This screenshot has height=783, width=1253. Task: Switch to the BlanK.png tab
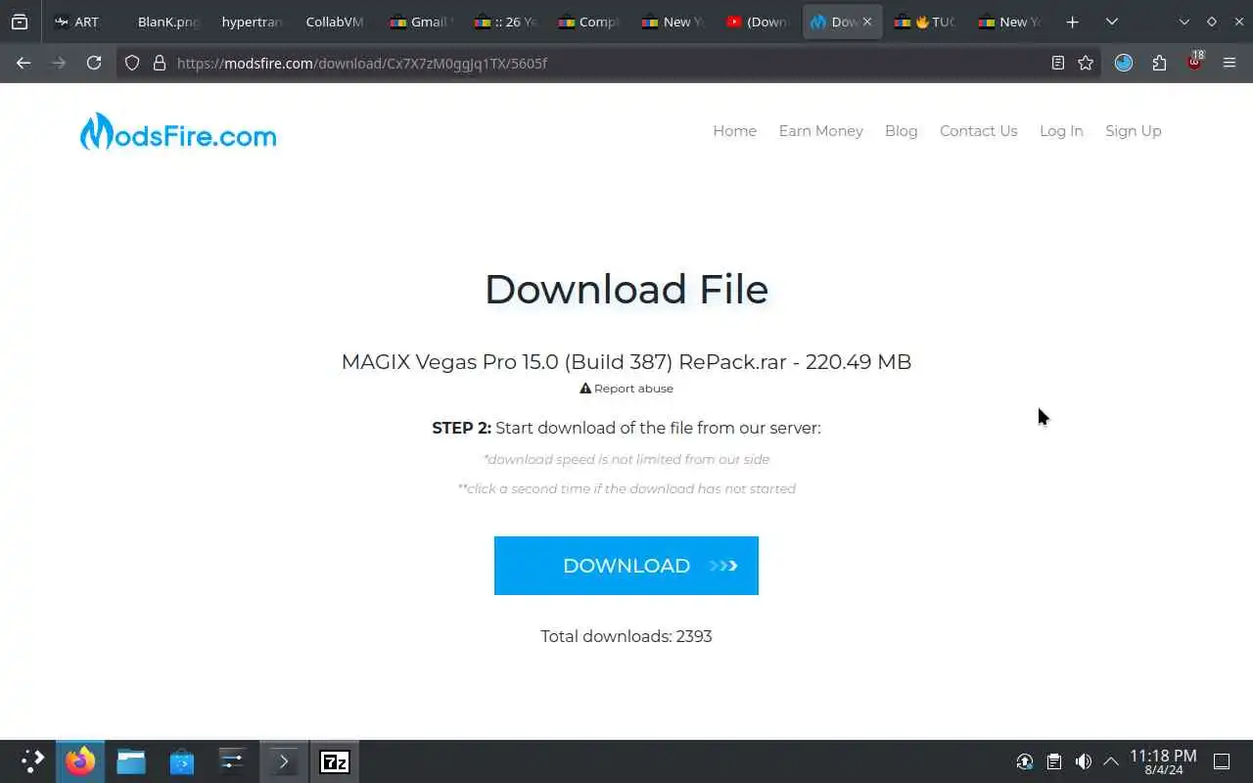(166, 22)
